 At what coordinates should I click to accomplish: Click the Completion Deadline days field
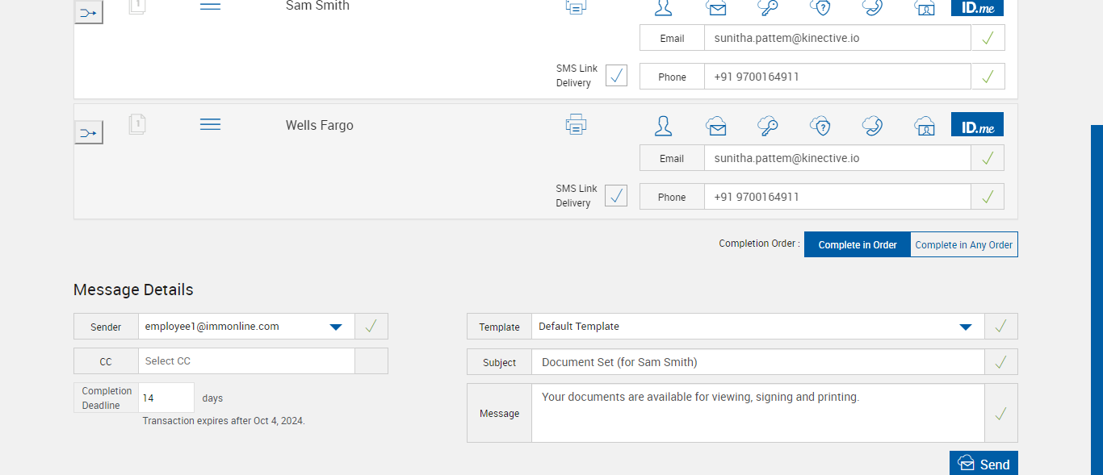click(x=166, y=398)
